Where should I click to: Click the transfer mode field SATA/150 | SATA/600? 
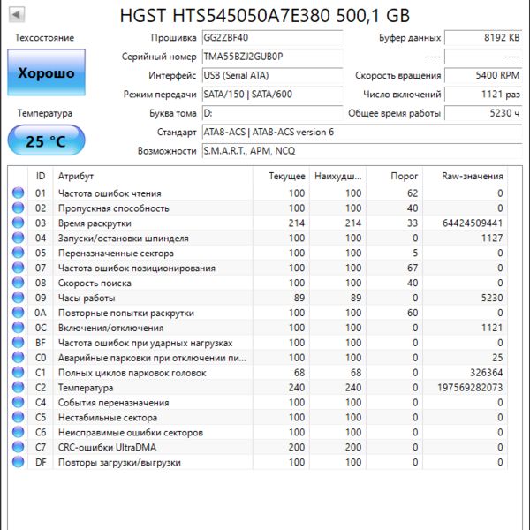pyautogui.click(x=272, y=94)
